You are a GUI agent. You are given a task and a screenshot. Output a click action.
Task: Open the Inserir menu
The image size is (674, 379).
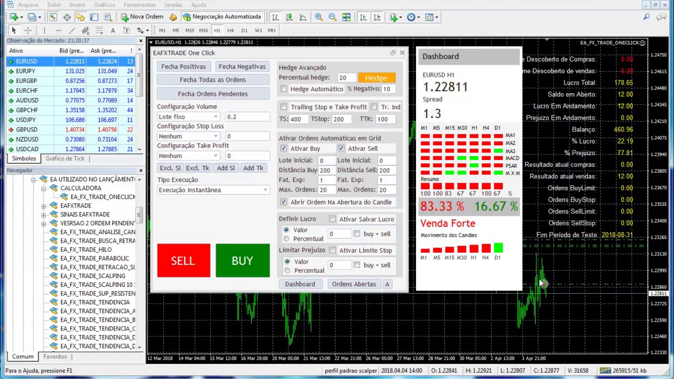[77, 5]
